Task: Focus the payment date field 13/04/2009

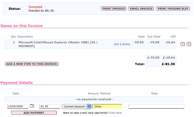Action: (18, 106)
